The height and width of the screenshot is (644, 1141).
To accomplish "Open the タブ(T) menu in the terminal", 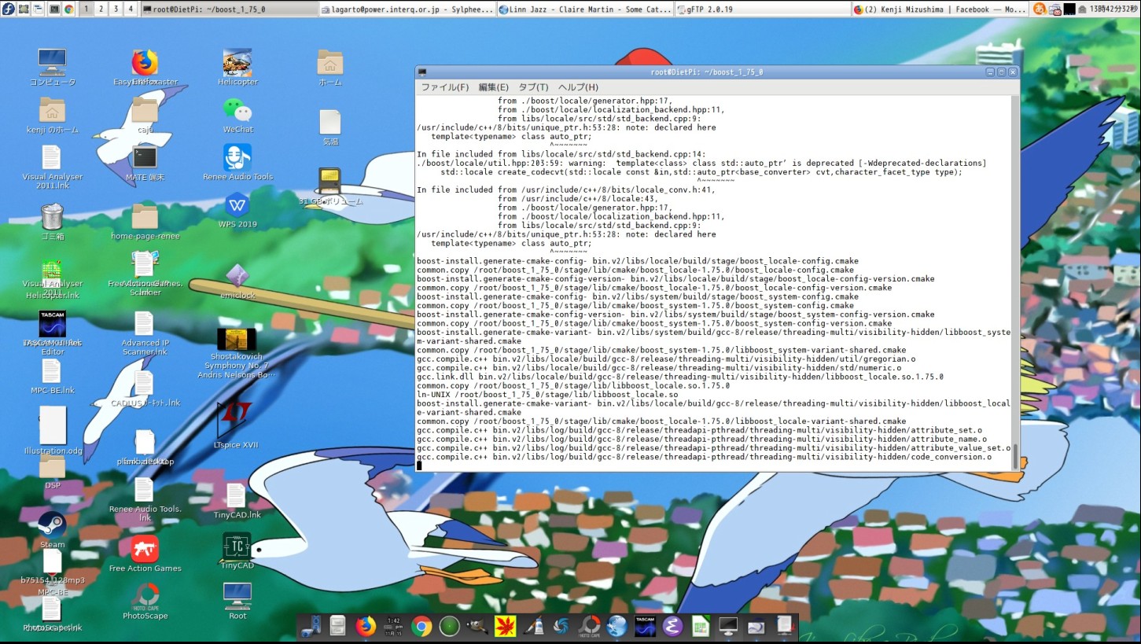I will [x=532, y=87].
